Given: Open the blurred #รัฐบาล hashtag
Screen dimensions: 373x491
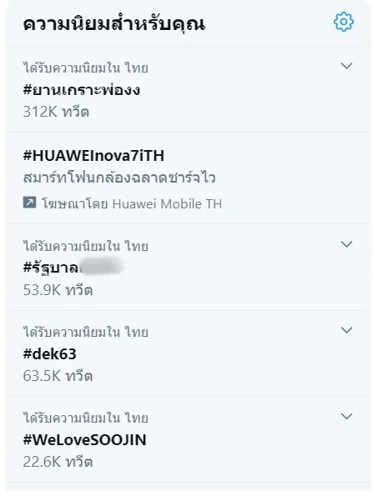Looking at the screenshot, I should pyautogui.click(x=73, y=267).
